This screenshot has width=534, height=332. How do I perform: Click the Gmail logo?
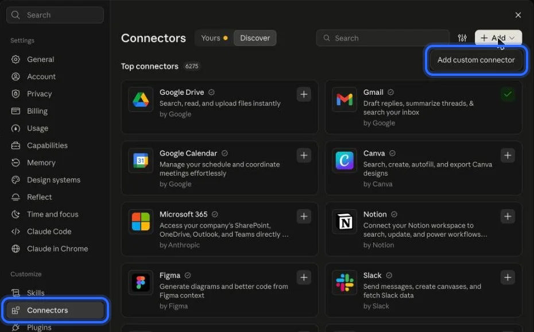[345, 99]
